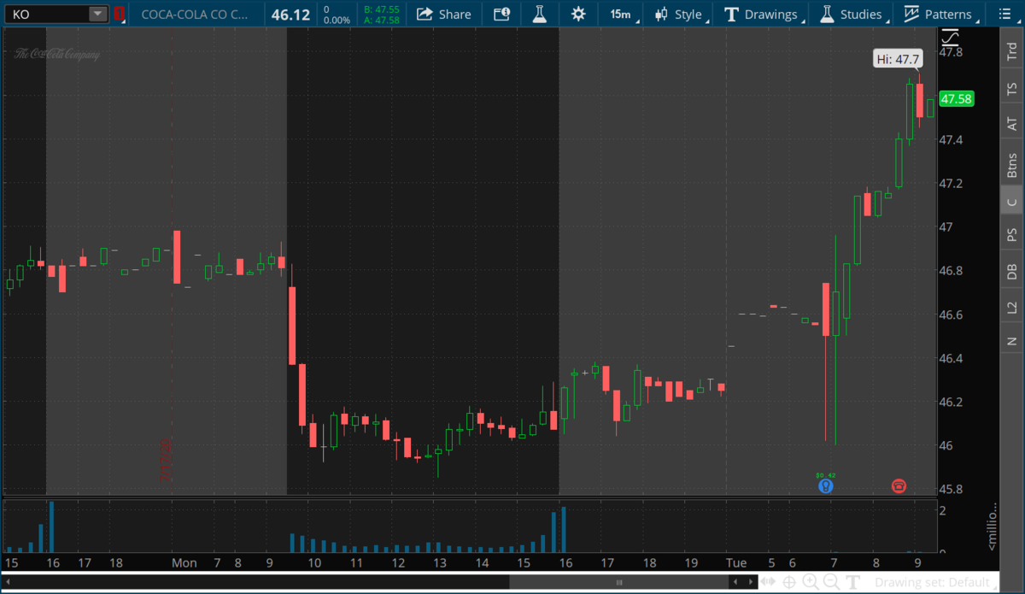This screenshot has width=1025, height=594.
Task: Click the zoom out magnifier icon
Action: (x=831, y=582)
